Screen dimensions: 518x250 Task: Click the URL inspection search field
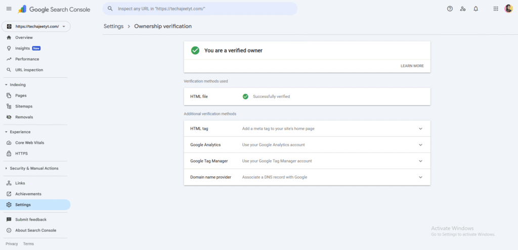[202, 9]
